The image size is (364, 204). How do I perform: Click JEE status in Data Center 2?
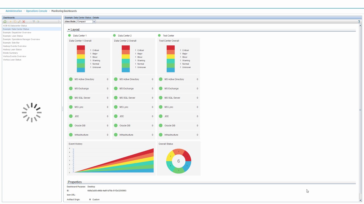pyautogui.click(x=116, y=116)
